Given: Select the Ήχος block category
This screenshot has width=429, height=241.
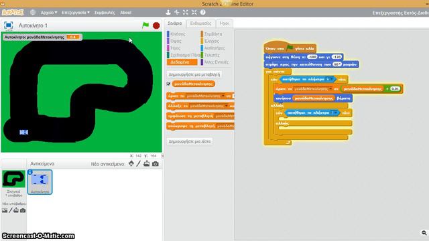Looking at the screenshot, I should pos(175,48).
